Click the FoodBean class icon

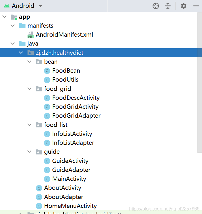point(47,71)
